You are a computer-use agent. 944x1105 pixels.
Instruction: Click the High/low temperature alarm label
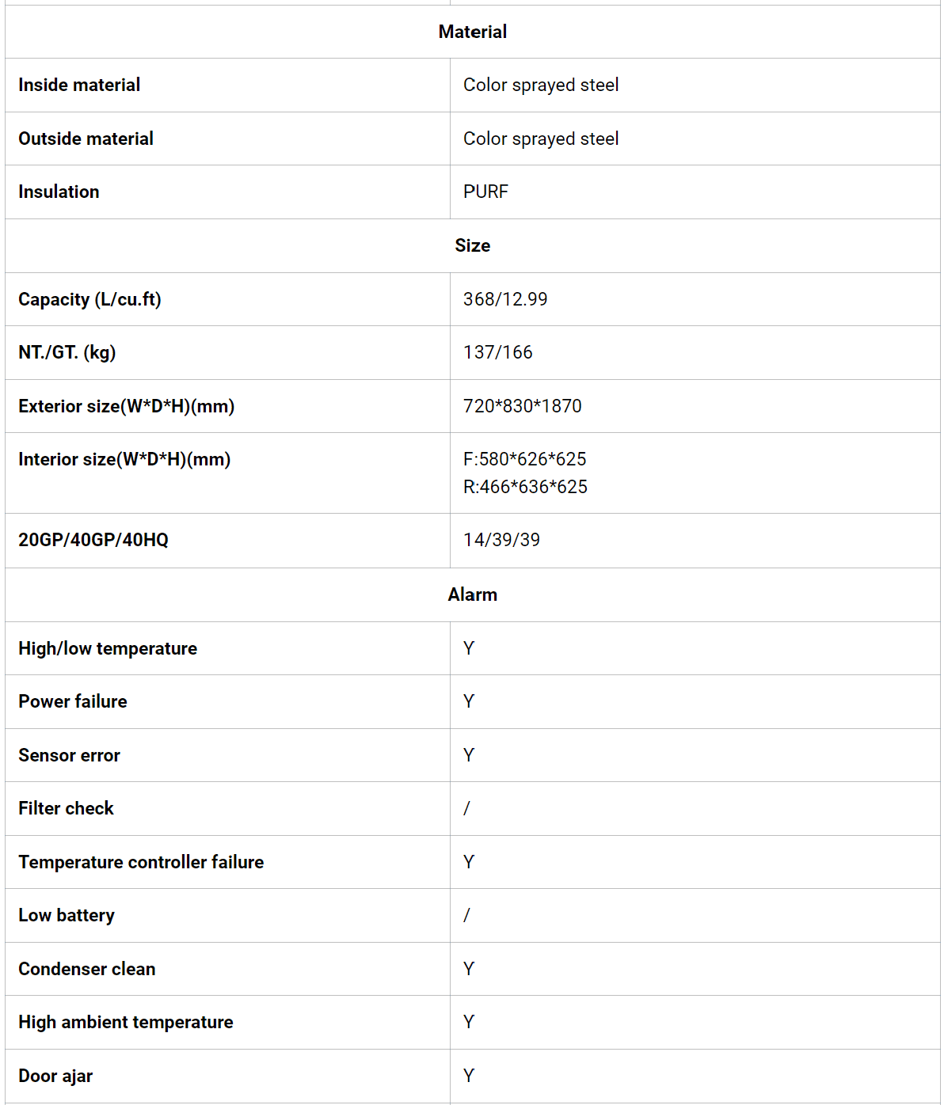[x=108, y=648]
